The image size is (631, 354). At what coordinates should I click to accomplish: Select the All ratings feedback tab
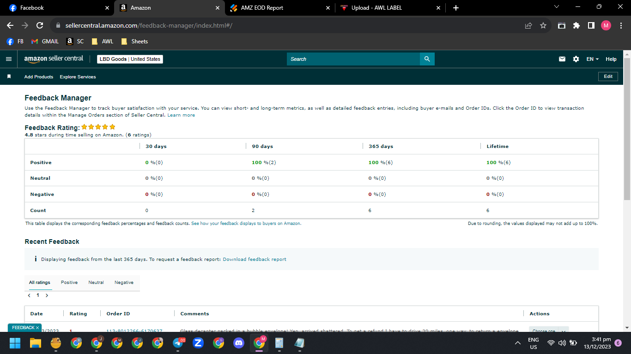[x=40, y=282]
